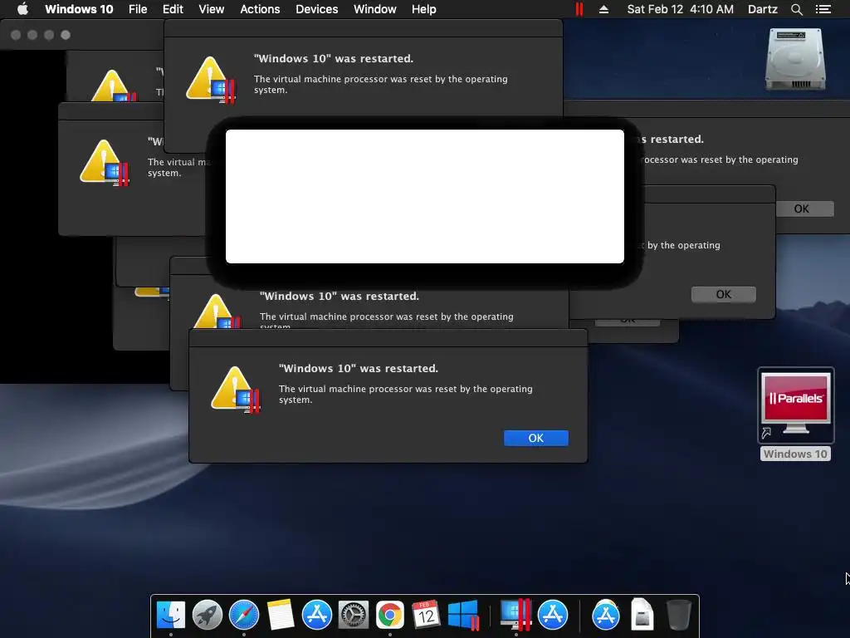
Task: Open the Trash in the Dock
Action: 678,615
